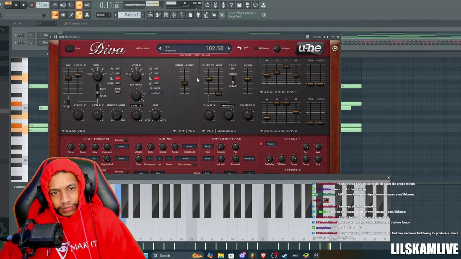
Task: Open File Explorer from taskbar
Action: click(220, 255)
